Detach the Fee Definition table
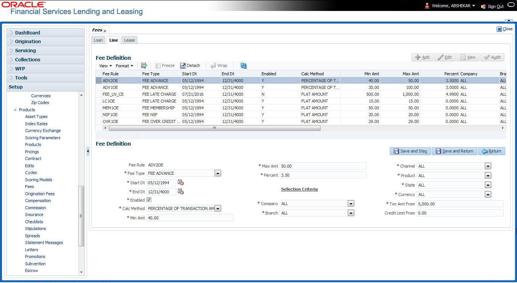This screenshot has height=283, width=517. [x=190, y=65]
